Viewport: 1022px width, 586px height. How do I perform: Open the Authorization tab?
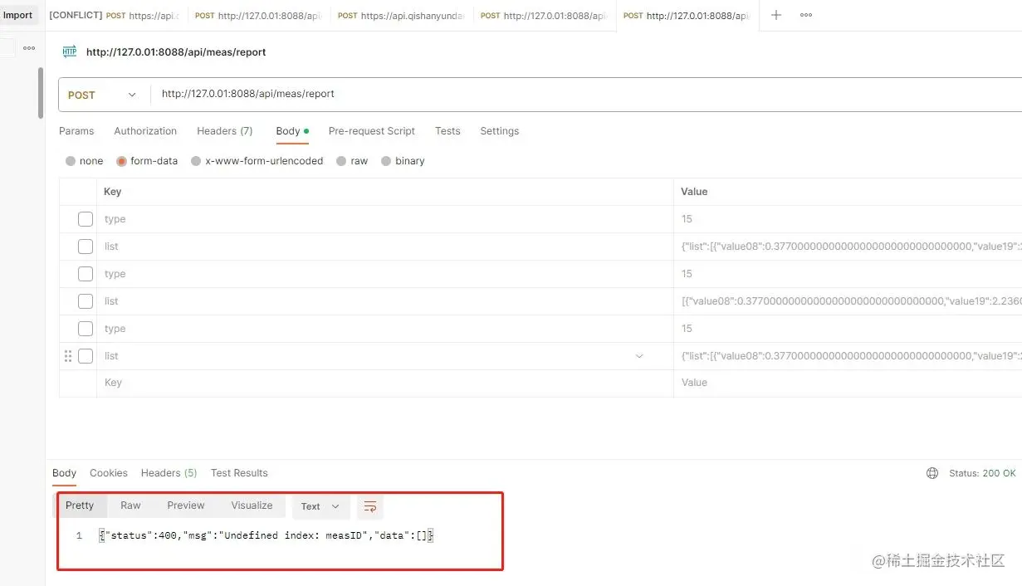[x=145, y=131]
